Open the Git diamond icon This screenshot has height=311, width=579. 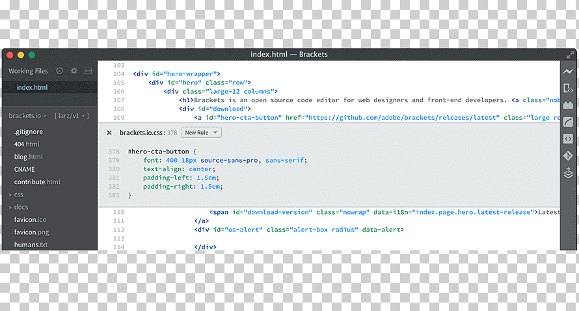coord(569,156)
